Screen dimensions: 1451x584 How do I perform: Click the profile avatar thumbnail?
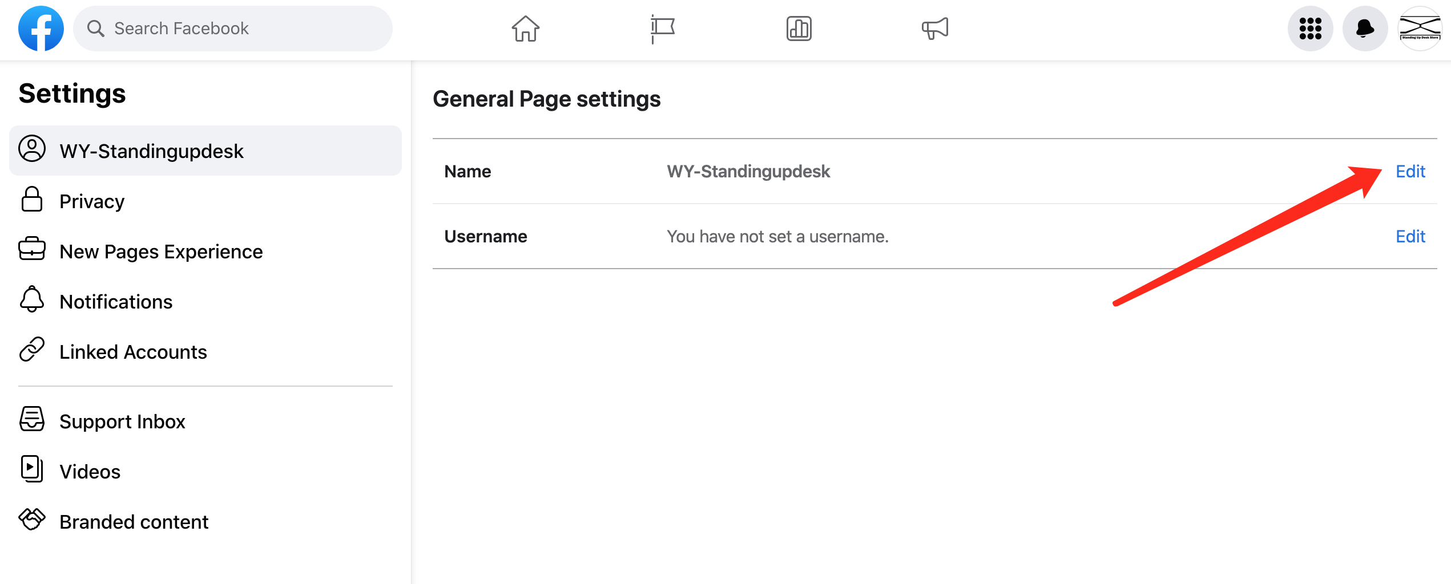pos(1420,29)
